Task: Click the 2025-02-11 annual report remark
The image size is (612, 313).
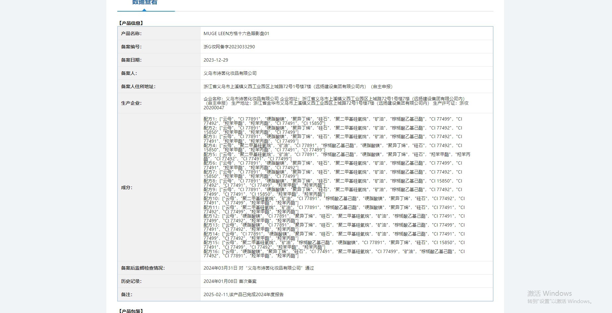Action: coord(244,294)
